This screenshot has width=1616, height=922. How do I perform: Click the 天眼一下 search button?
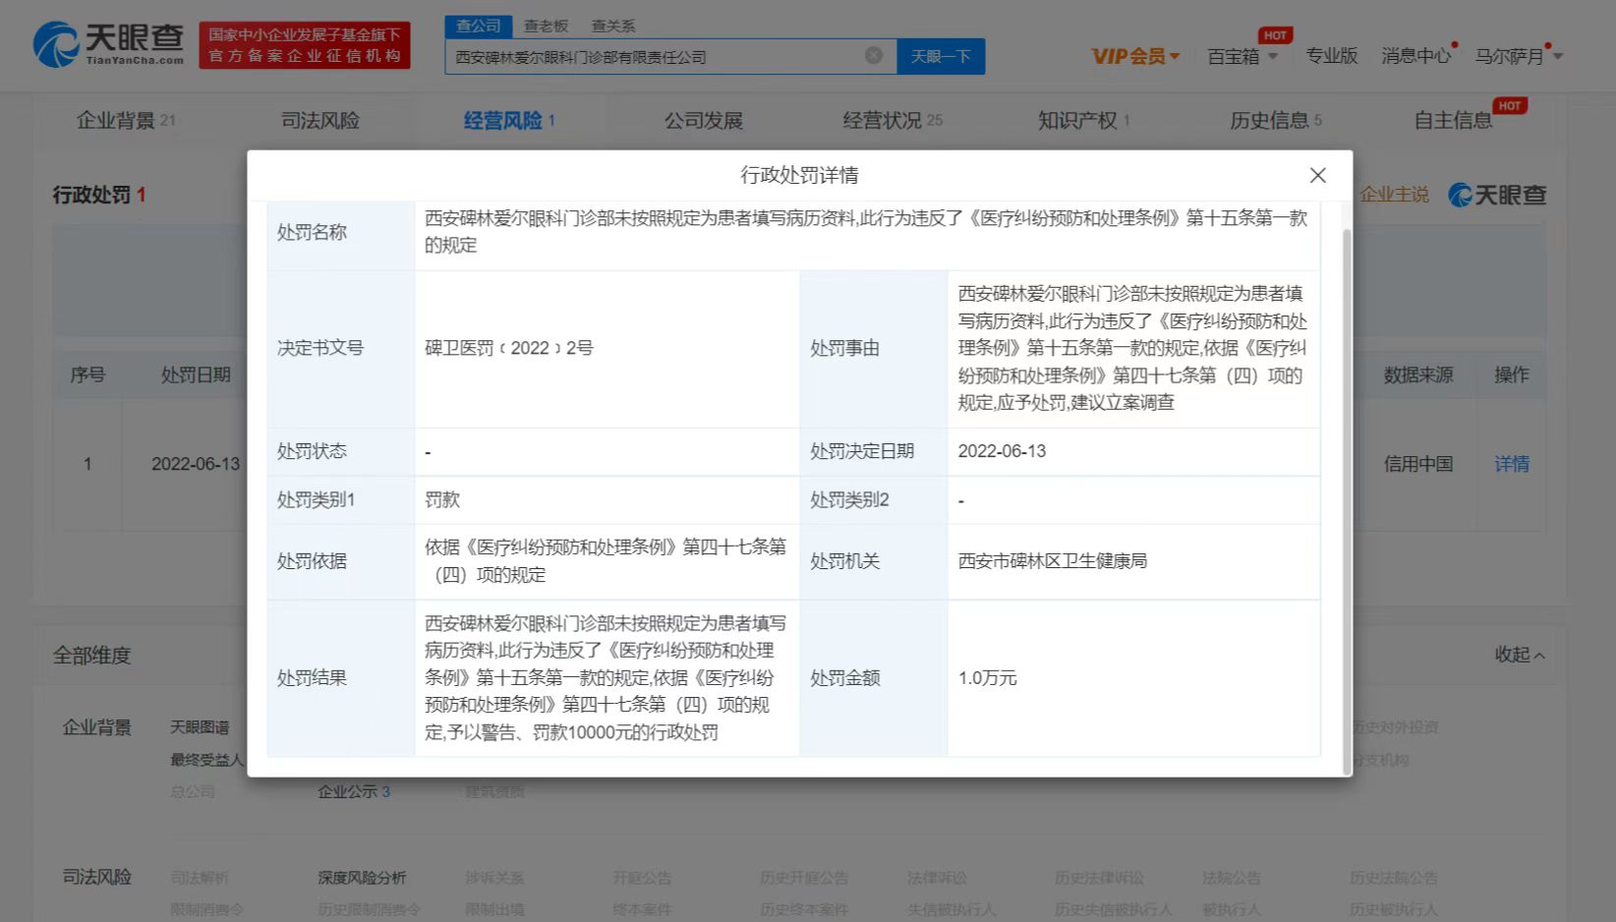click(940, 56)
